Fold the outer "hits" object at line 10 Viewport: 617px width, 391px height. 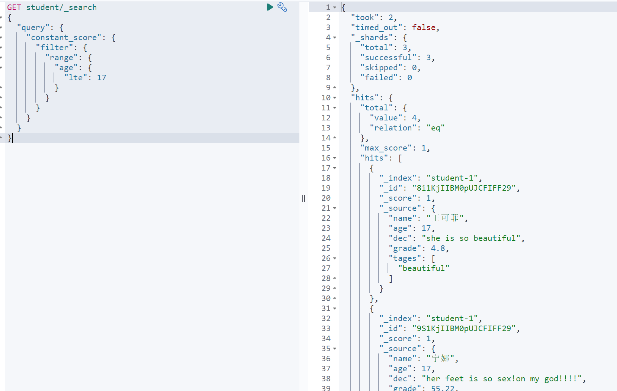coord(335,98)
